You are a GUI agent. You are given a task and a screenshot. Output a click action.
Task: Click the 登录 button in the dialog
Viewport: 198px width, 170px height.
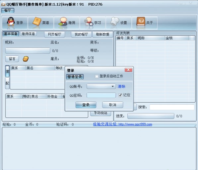click(86, 105)
